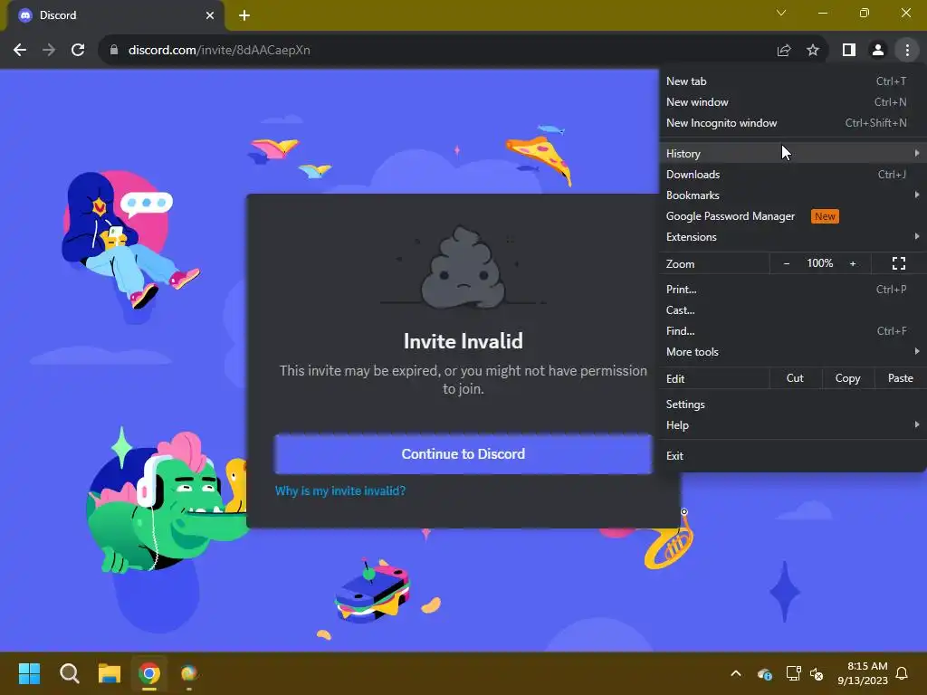This screenshot has height=695, width=927.
Task: Click the 'Invite Invalid' heading
Action: point(463,341)
